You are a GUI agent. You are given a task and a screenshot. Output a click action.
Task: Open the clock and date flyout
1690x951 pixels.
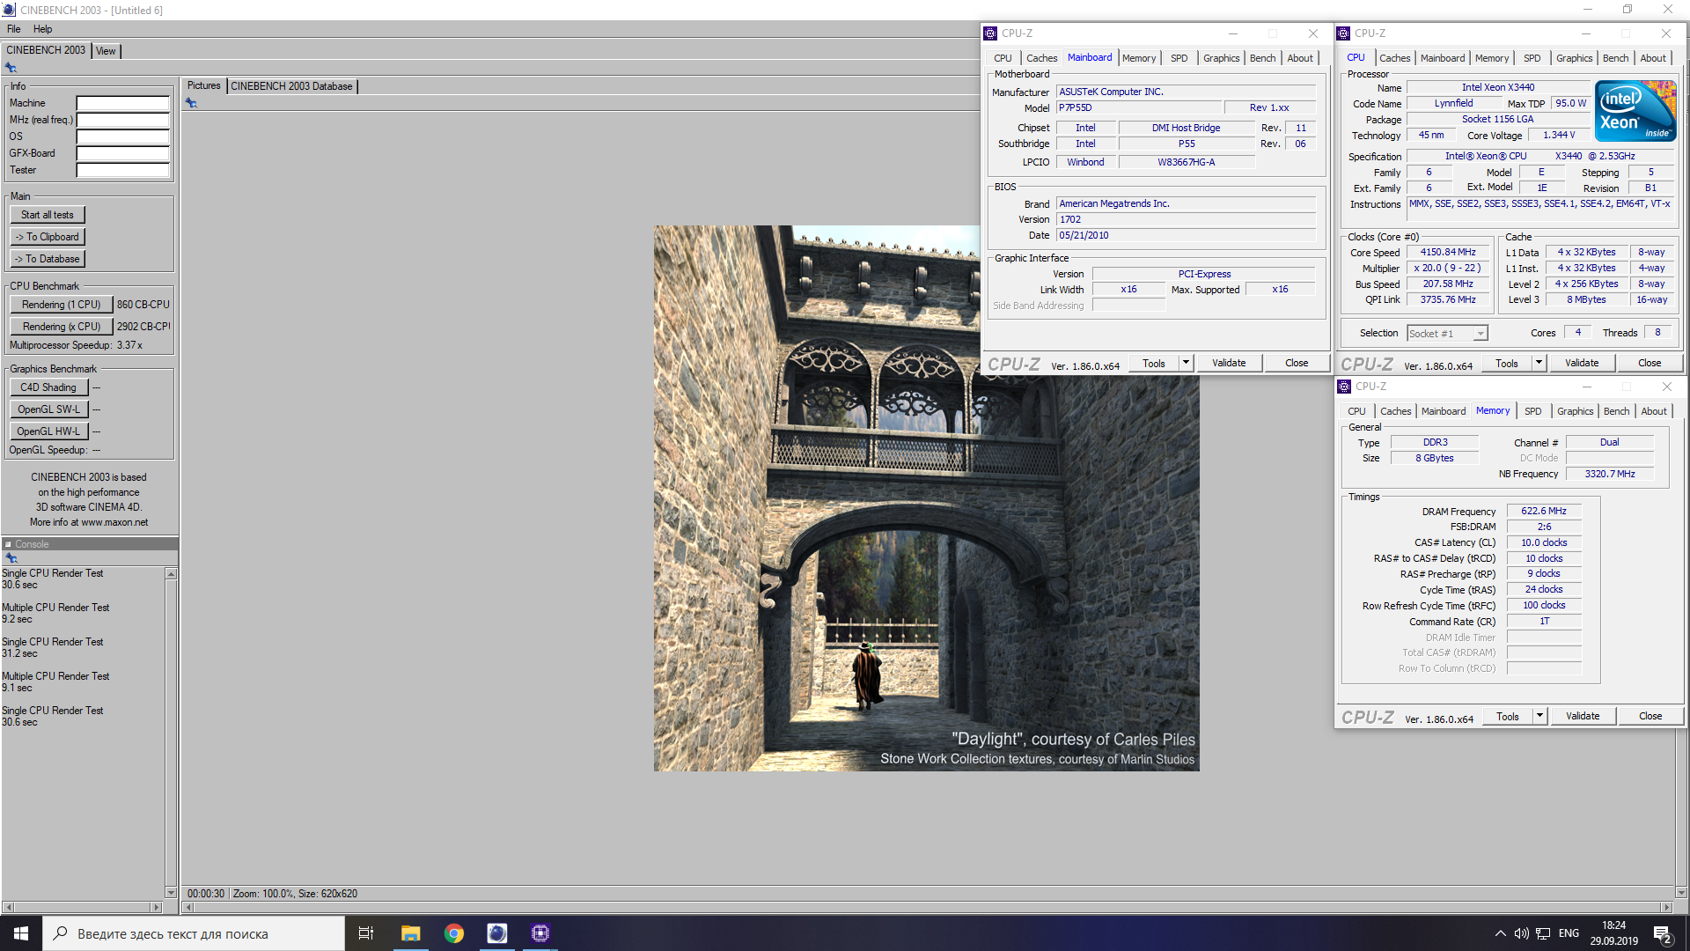point(1613,933)
